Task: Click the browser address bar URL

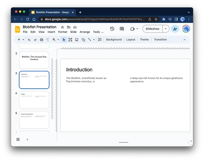Action: (x=95, y=19)
